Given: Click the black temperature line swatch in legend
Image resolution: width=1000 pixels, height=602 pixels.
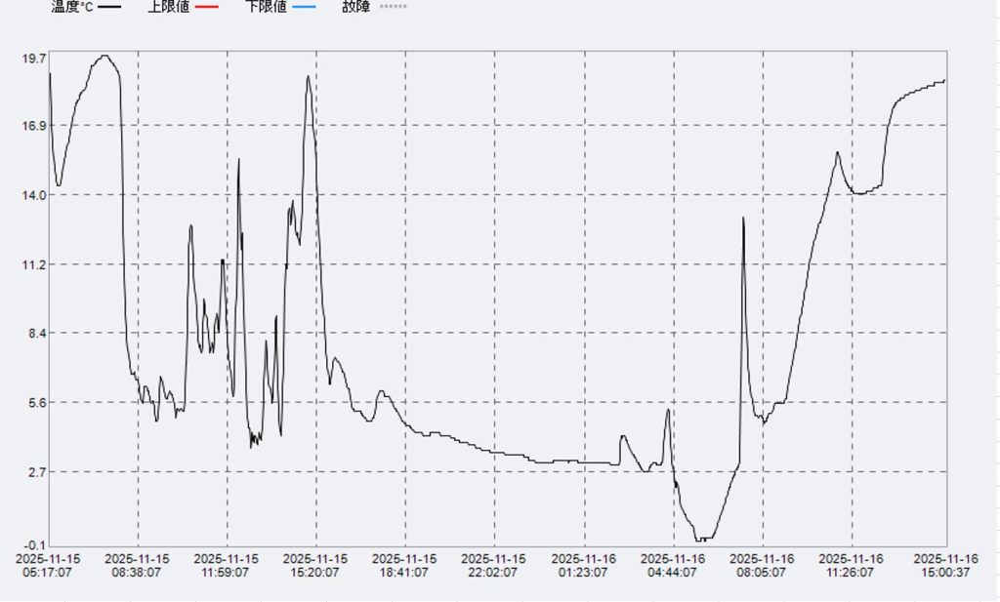Looking at the screenshot, I should pos(110,7).
